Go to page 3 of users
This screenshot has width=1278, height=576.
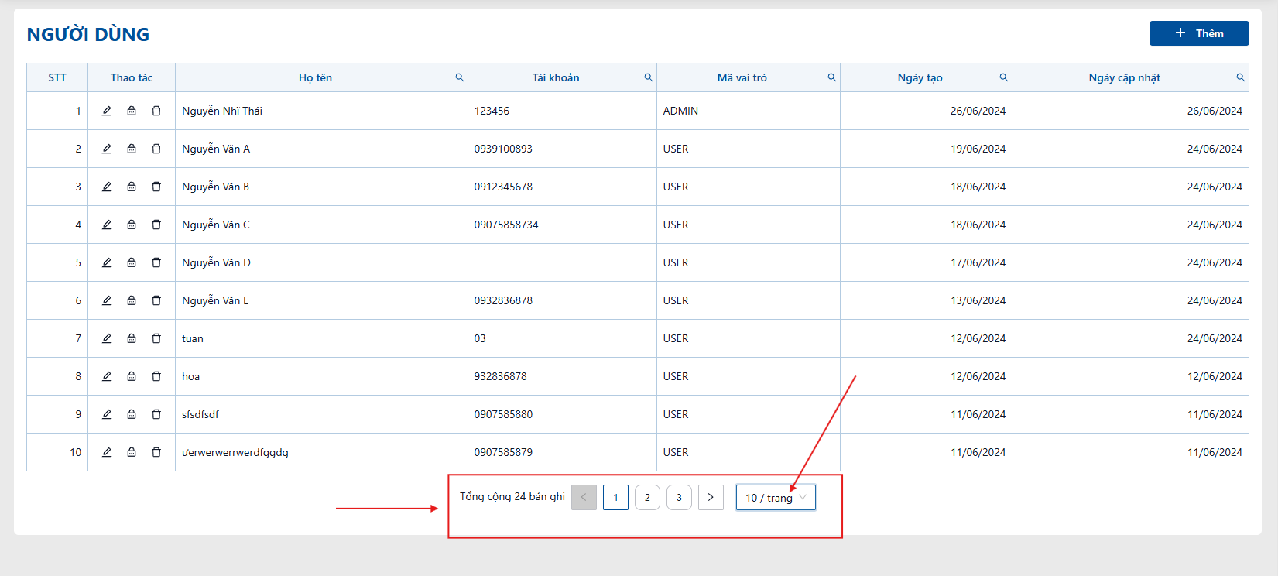pos(679,497)
